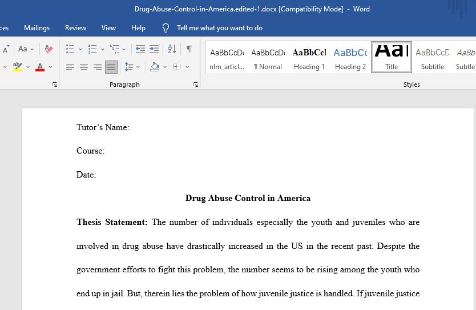Switch to the View tab
The width and height of the screenshot is (476, 310).
coord(108,28)
